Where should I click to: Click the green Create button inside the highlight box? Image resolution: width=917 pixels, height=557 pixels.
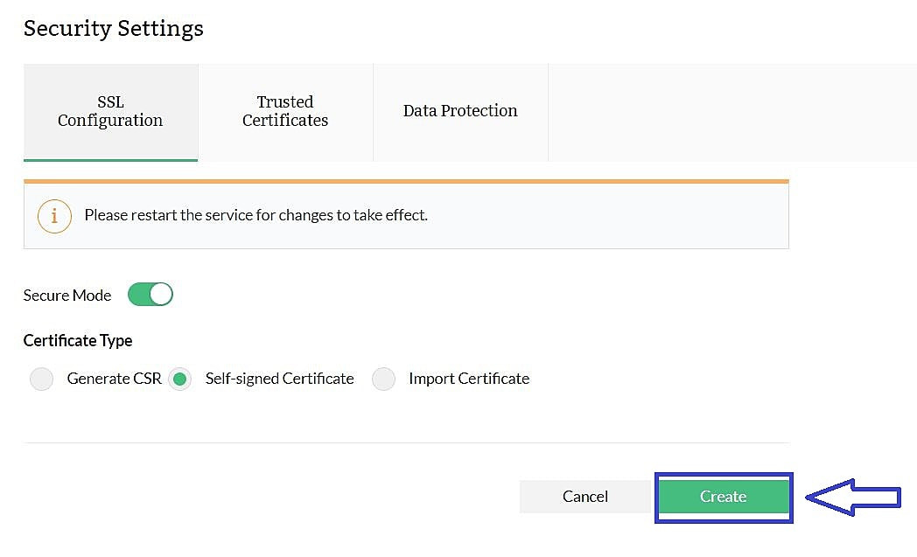(x=724, y=497)
